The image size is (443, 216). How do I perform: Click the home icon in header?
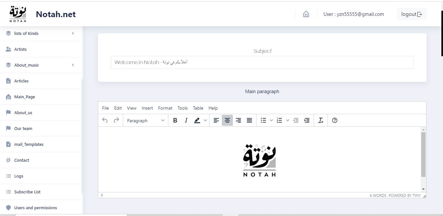coord(306,14)
